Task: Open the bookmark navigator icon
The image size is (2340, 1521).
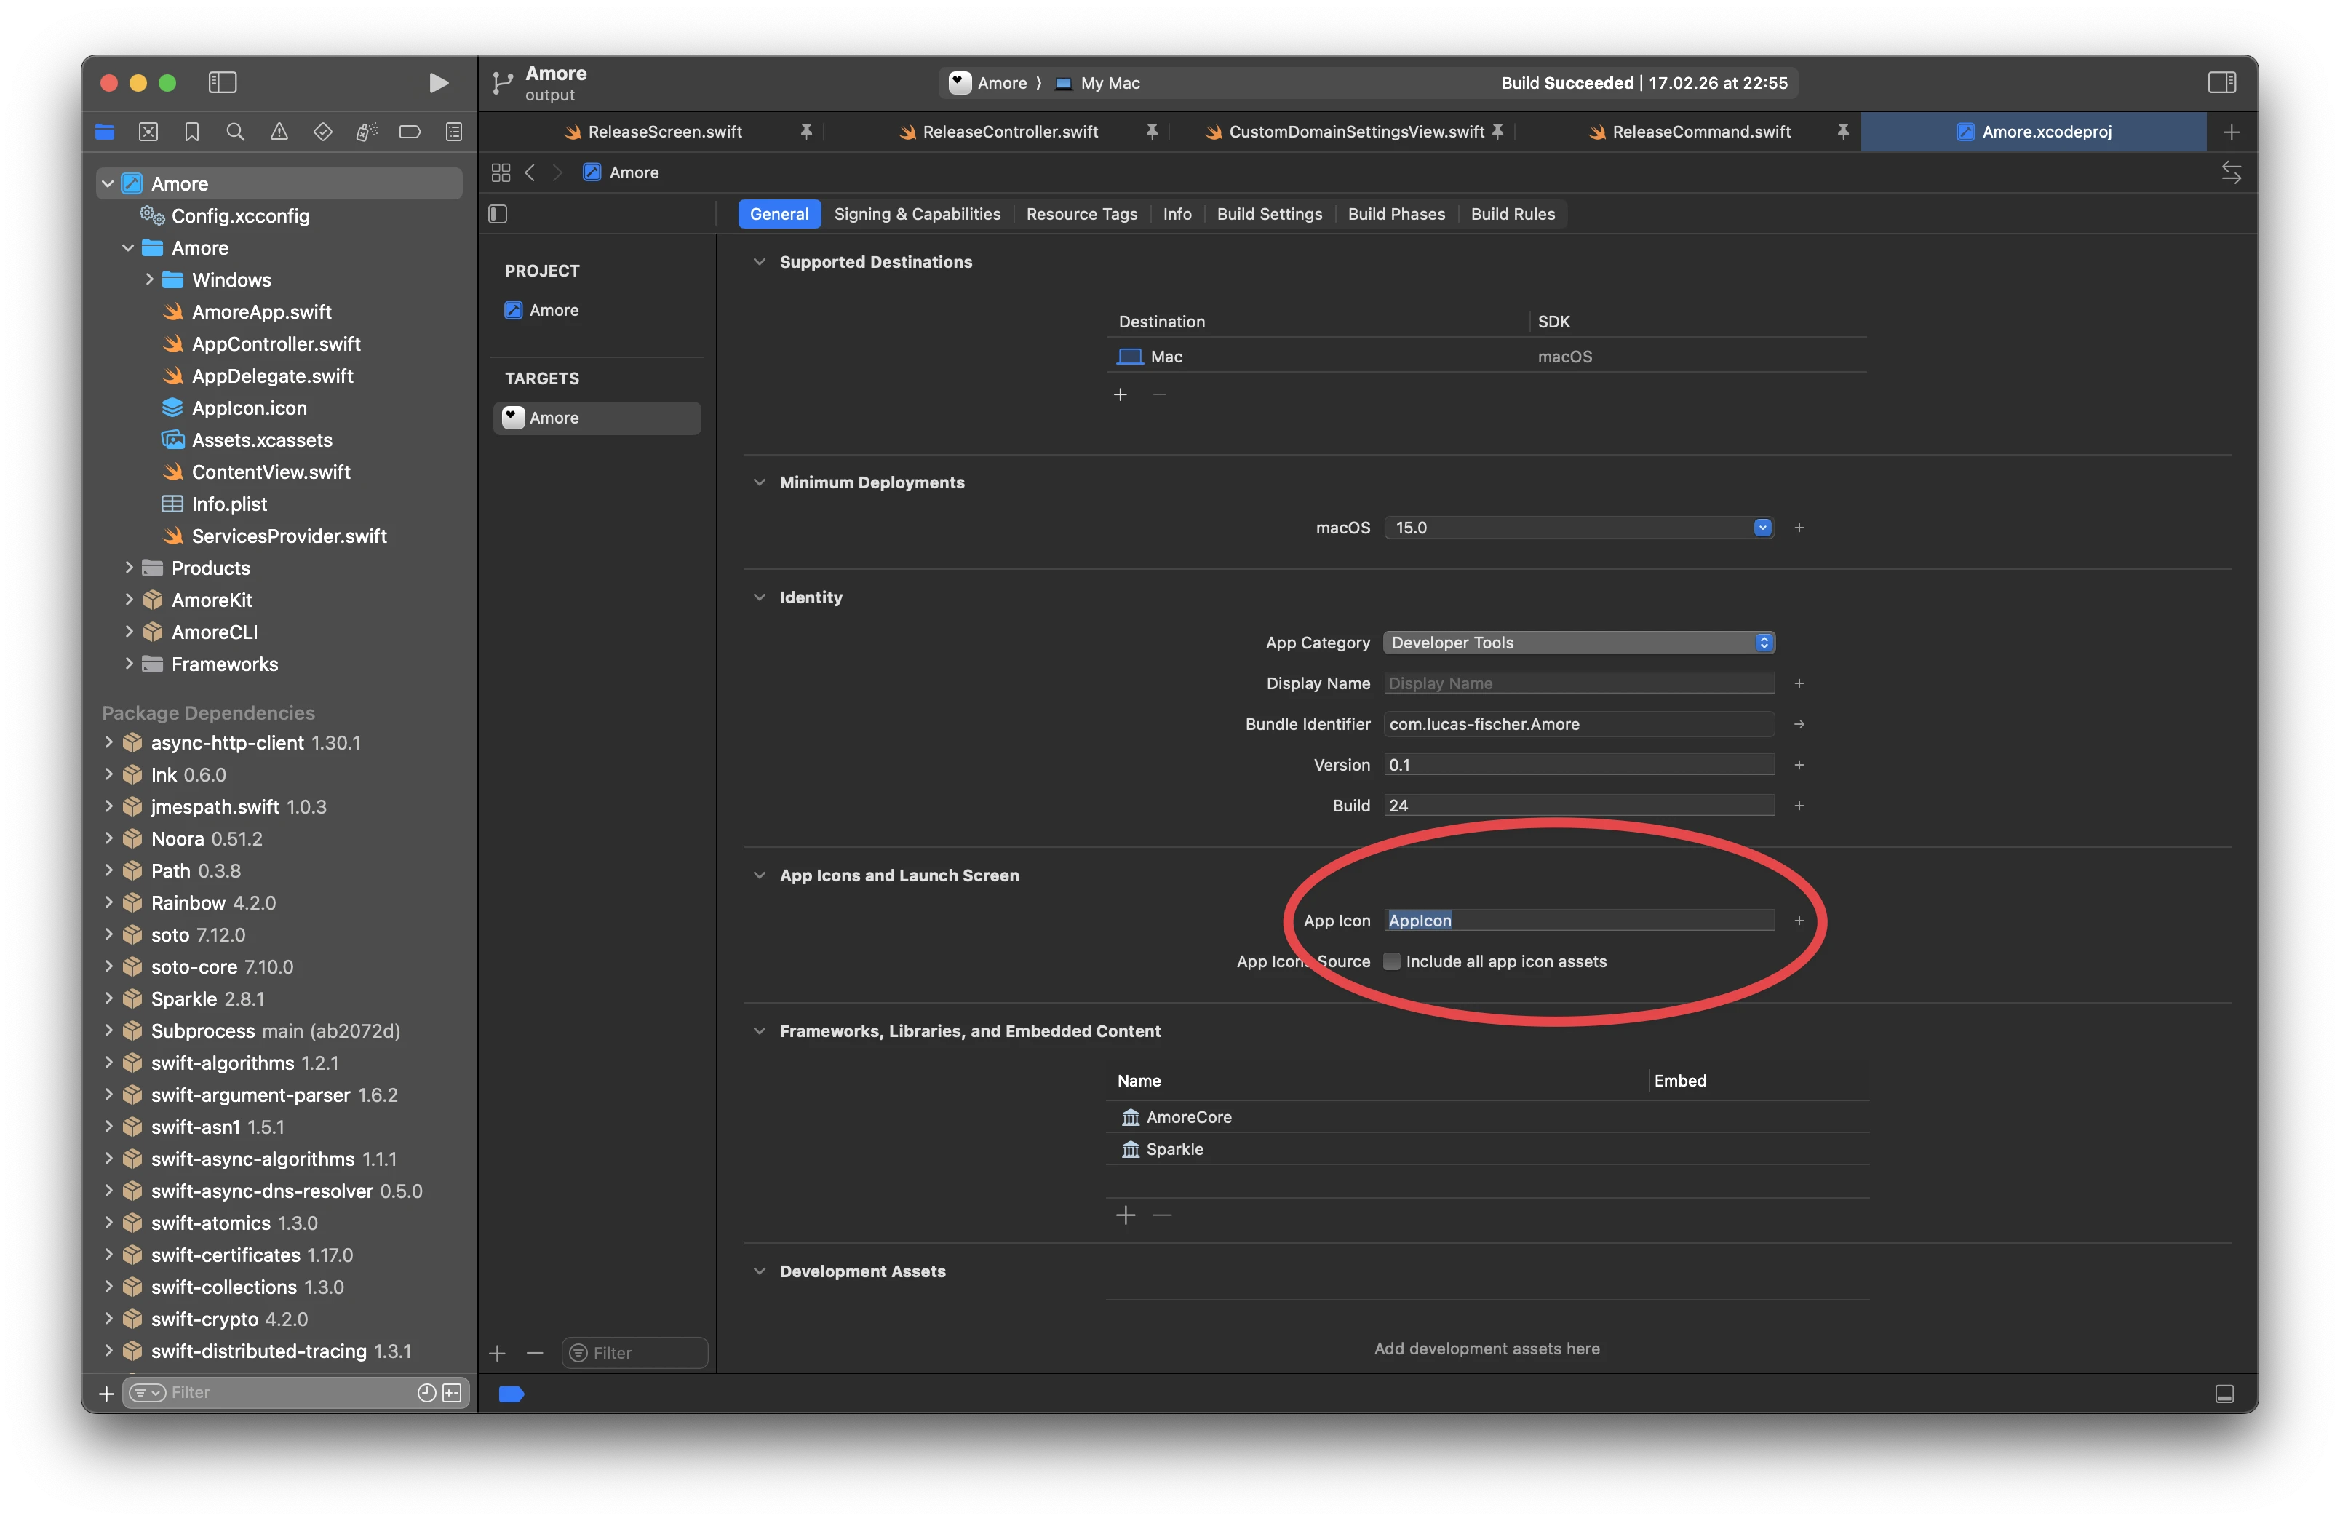Action: [191, 132]
